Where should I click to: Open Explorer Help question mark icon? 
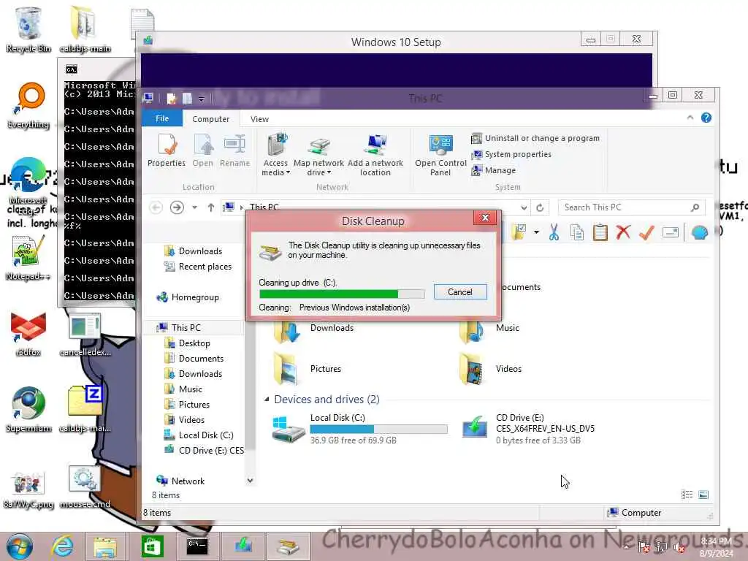706,118
